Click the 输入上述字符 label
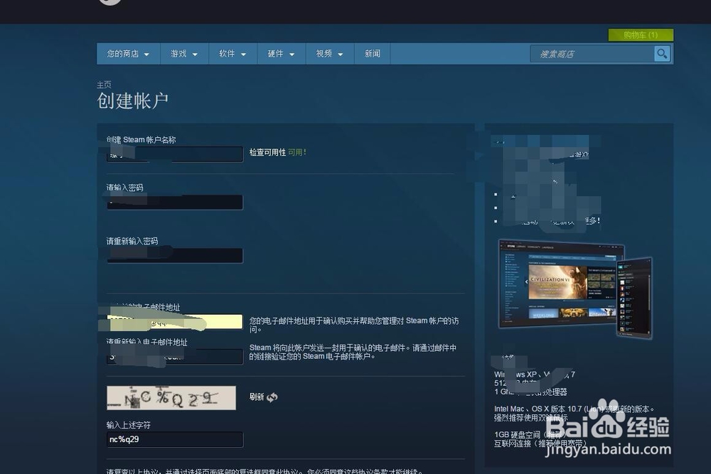 click(x=128, y=425)
